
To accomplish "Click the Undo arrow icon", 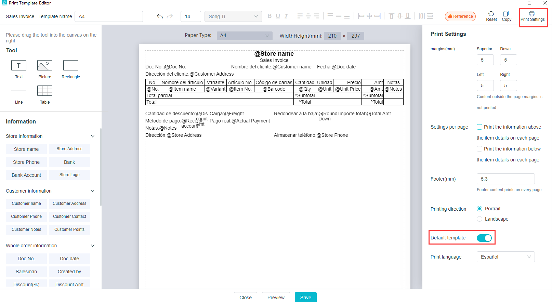I will pos(160,16).
